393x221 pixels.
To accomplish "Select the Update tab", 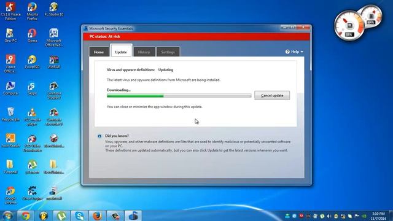I will coord(121,52).
